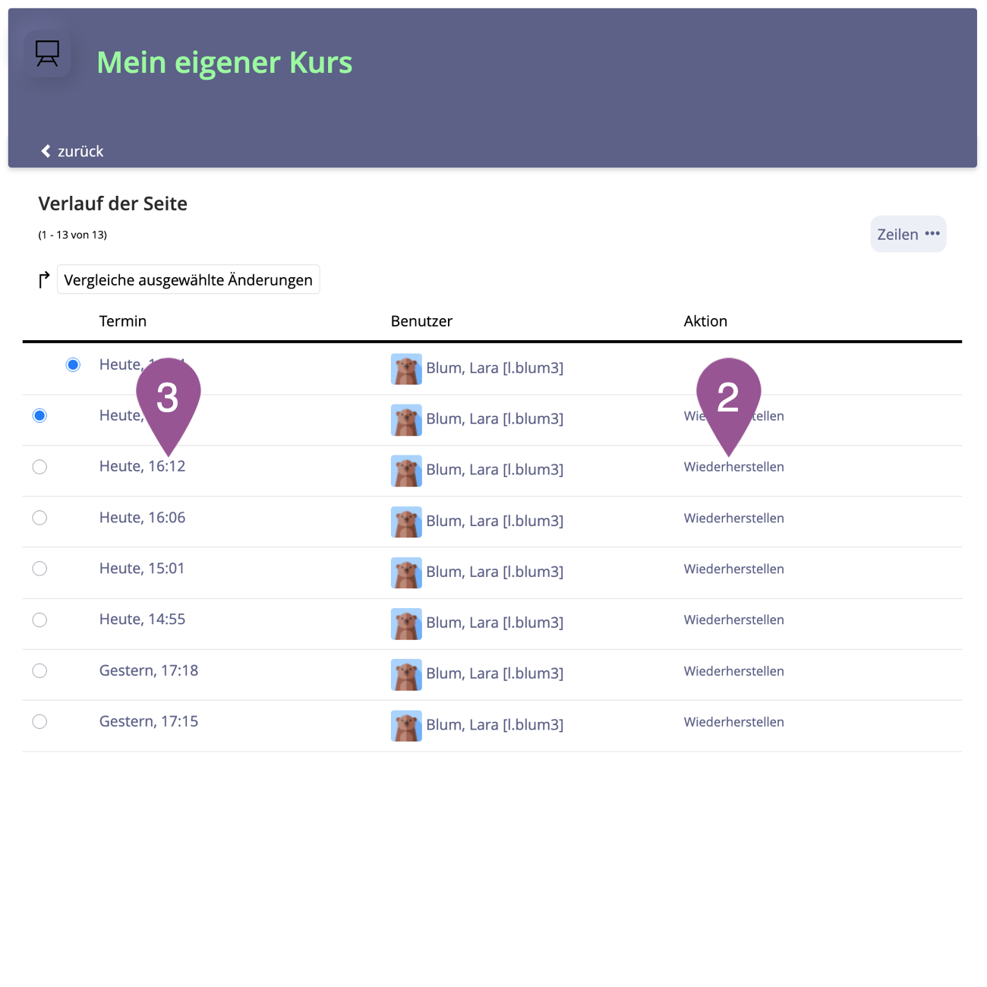Open the Zeilen rows dropdown
987x987 pixels.
[x=907, y=235]
